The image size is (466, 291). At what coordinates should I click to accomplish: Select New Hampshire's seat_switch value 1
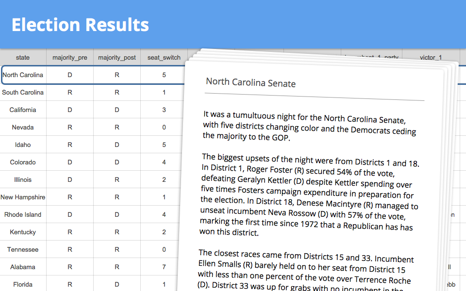pos(164,197)
